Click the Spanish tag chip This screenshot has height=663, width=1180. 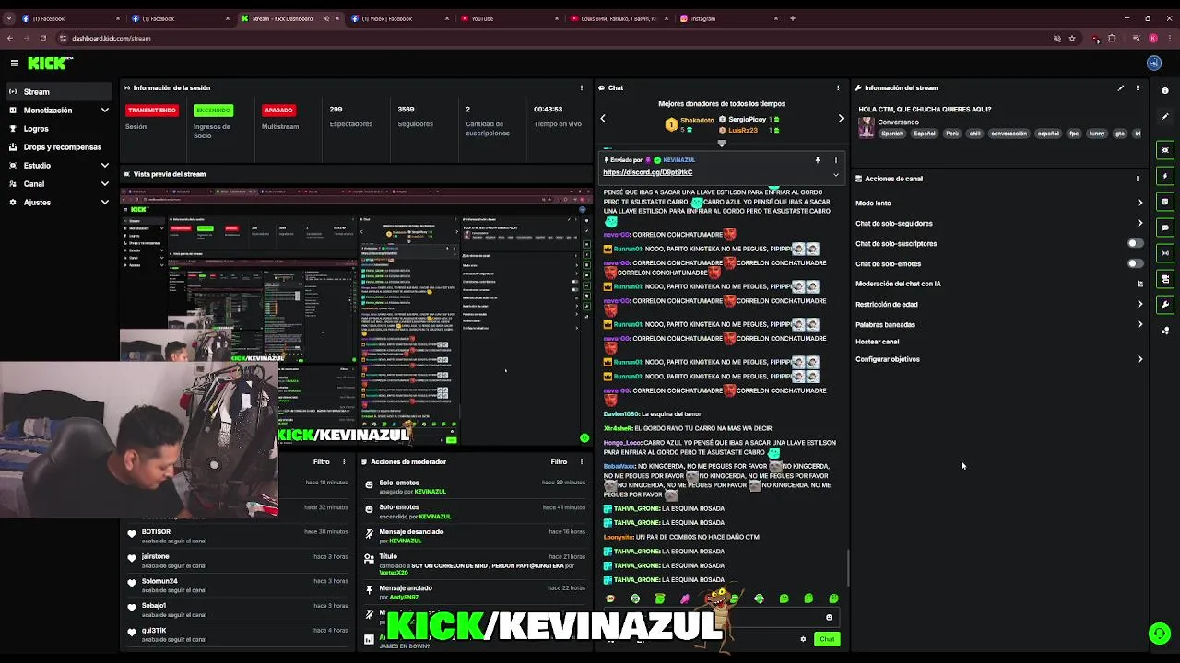tap(892, 134)
